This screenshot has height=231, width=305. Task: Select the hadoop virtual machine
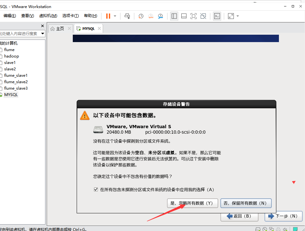[x=12, y=56]
